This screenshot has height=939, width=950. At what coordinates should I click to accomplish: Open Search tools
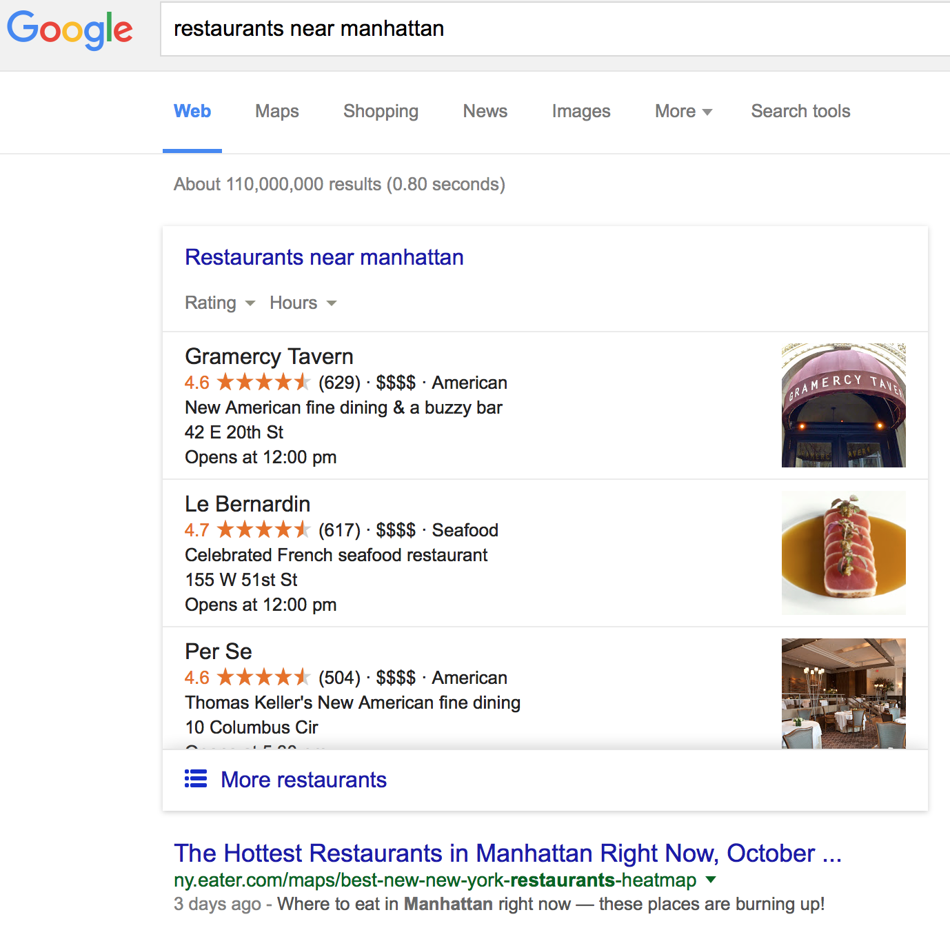click(800, 112)
